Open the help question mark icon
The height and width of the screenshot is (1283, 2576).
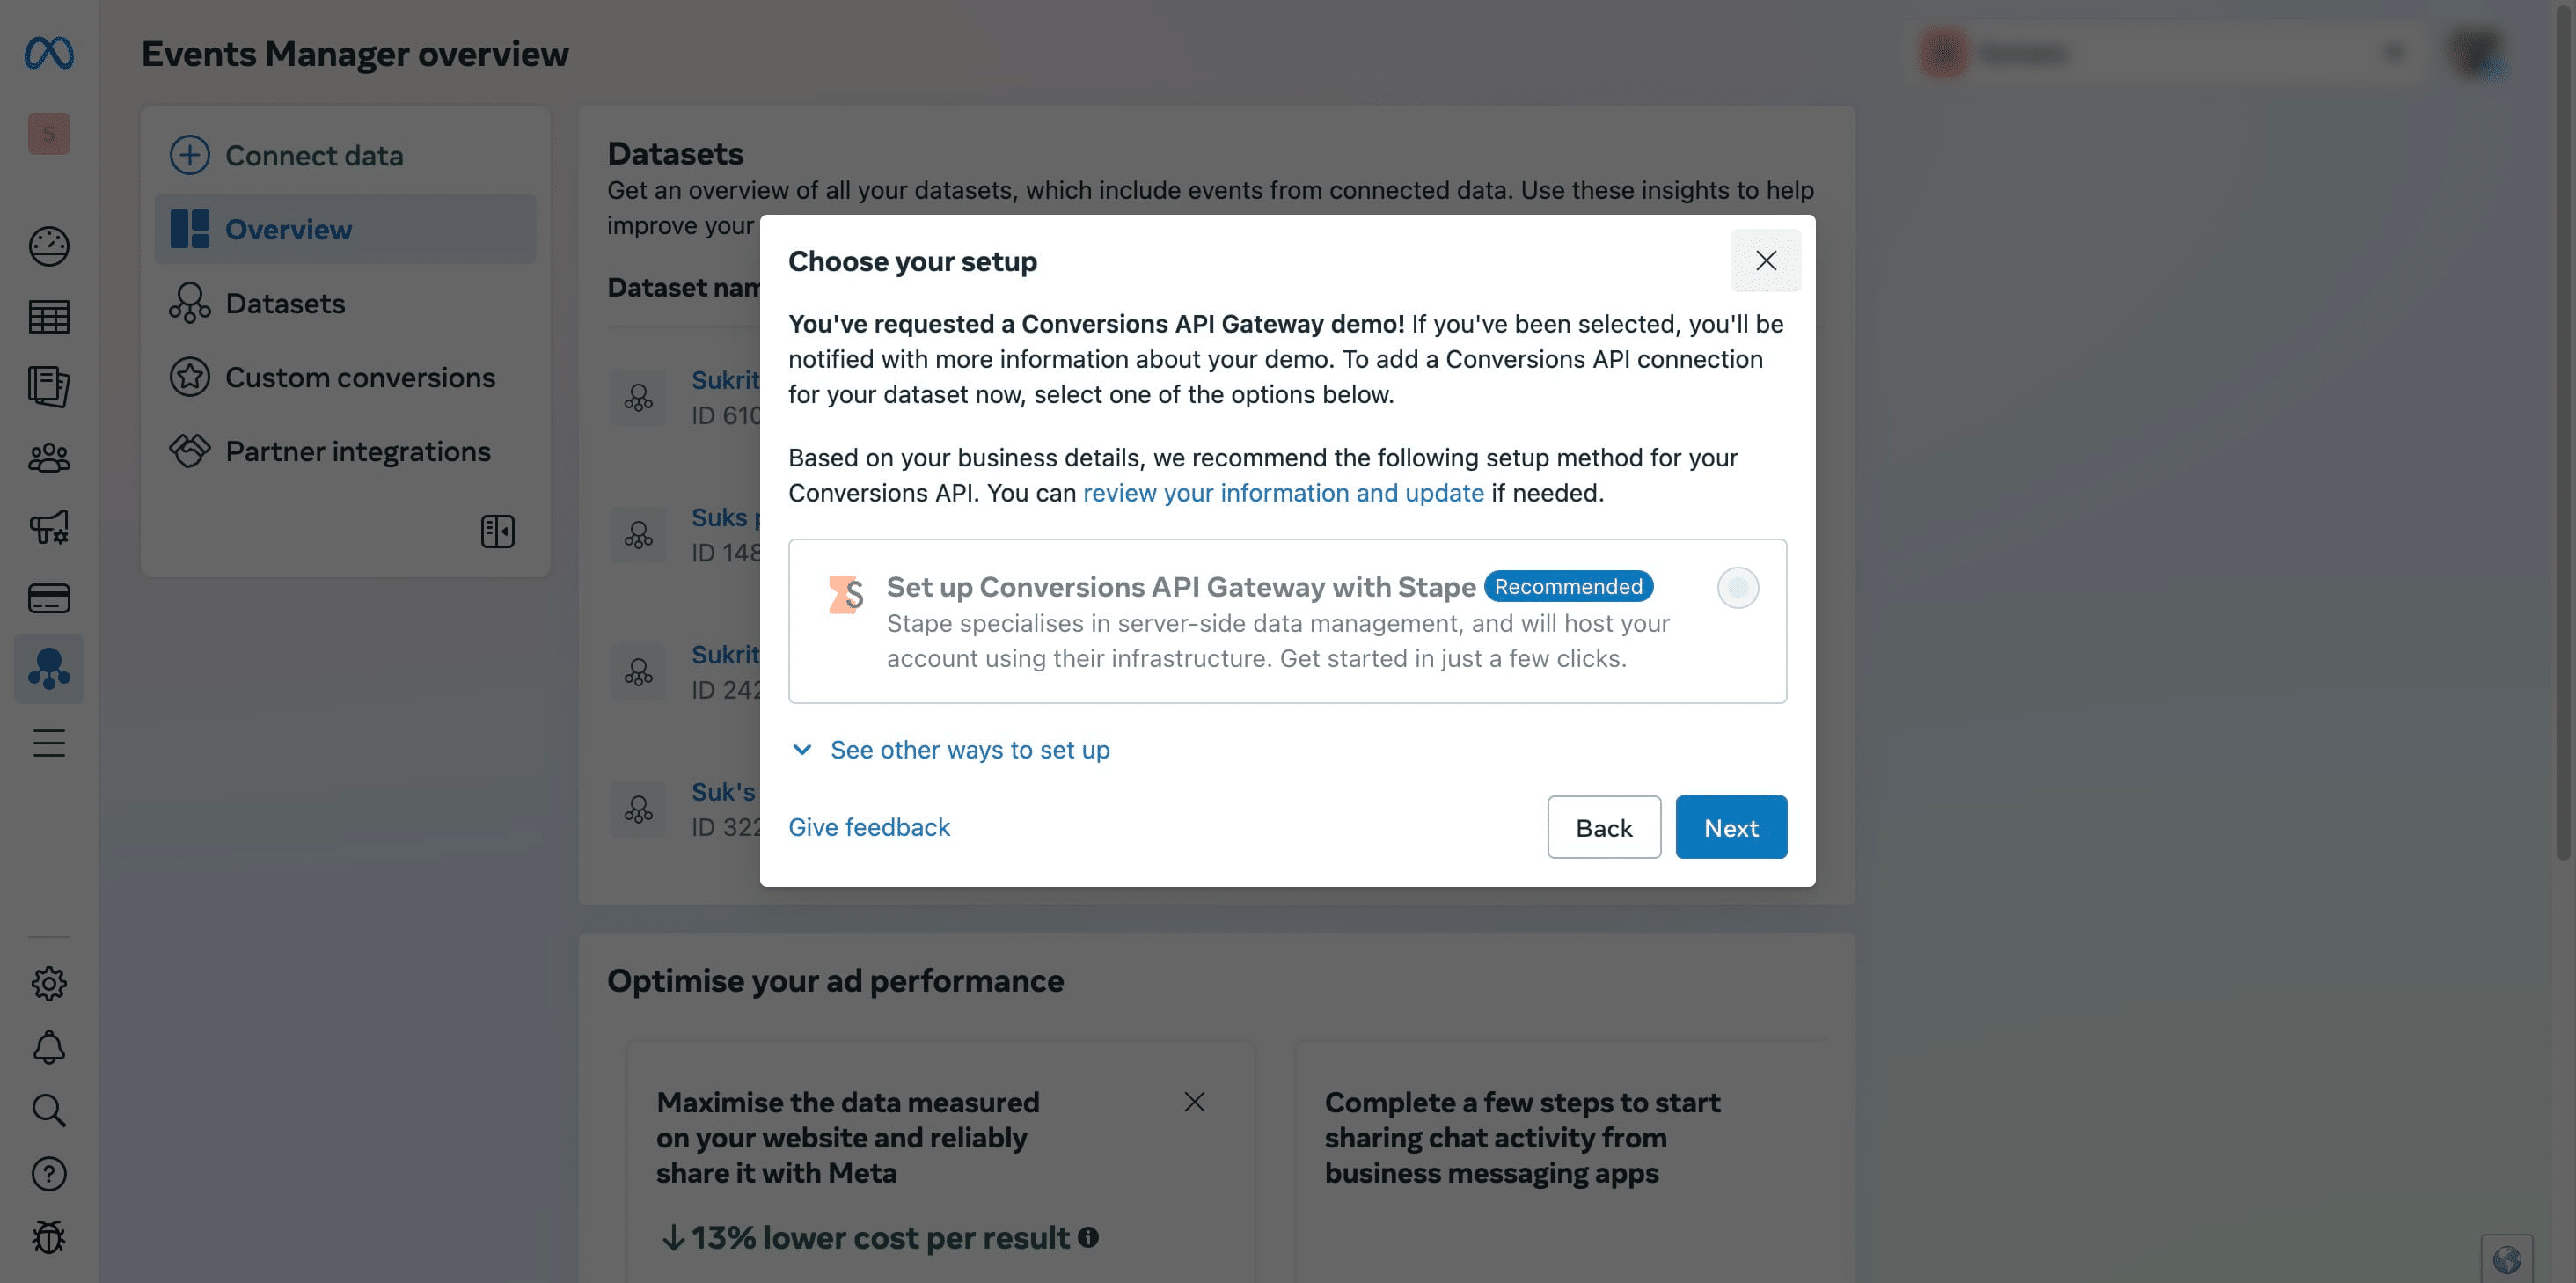pos(49,1174)
